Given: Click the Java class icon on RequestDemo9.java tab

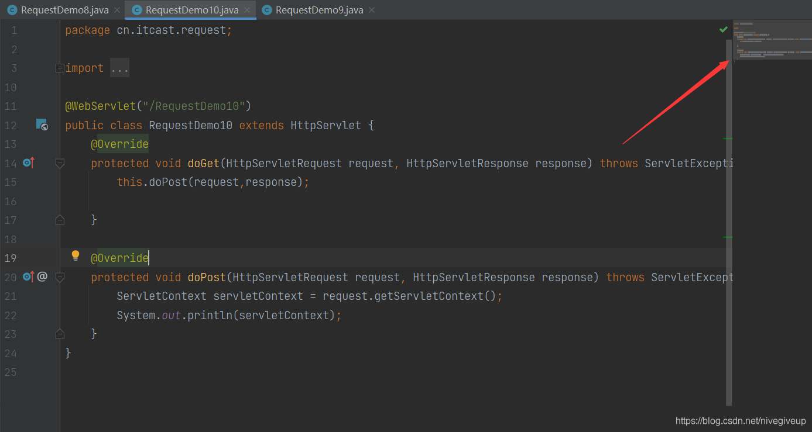Looking at the screenshot, I should point(266,10).
